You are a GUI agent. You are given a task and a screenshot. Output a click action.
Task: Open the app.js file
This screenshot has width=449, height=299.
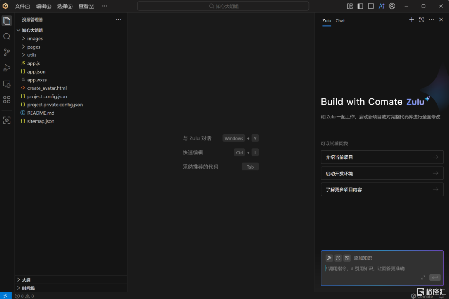pos(71,63)
